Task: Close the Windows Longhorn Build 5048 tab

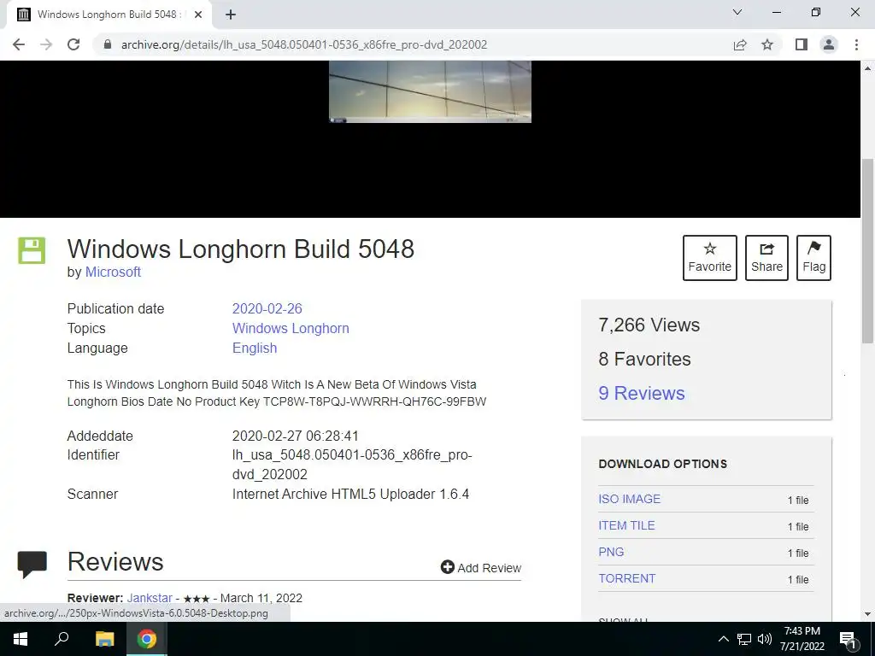Action: [198, 15]
